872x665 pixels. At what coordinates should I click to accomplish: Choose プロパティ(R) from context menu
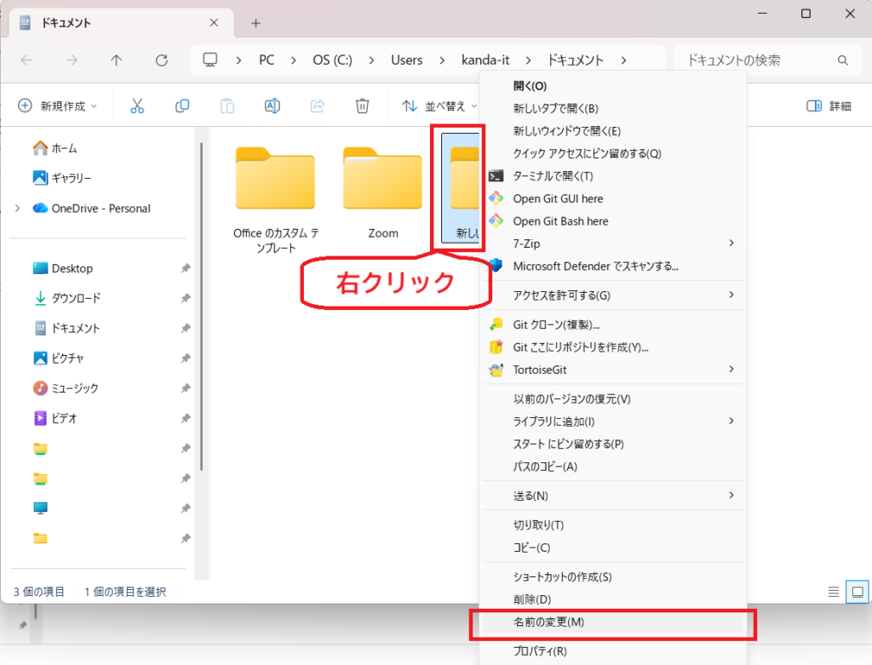click(540, 651)
